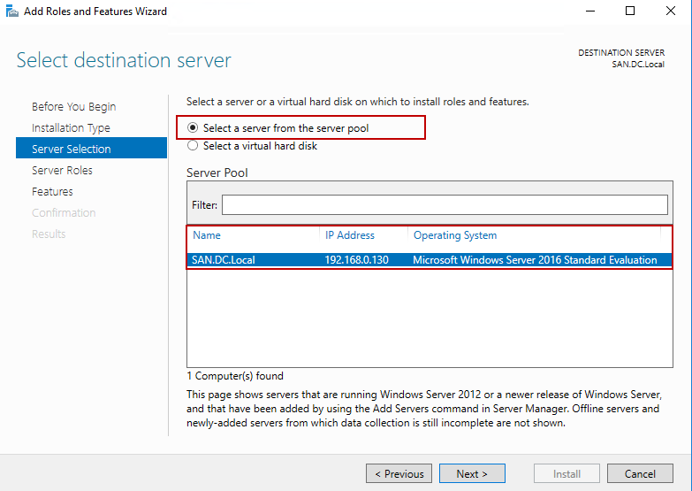Jump to the Server Roles step
This screenshot has height=491, width=692.
pyautogui.click(x=62, y=170)
